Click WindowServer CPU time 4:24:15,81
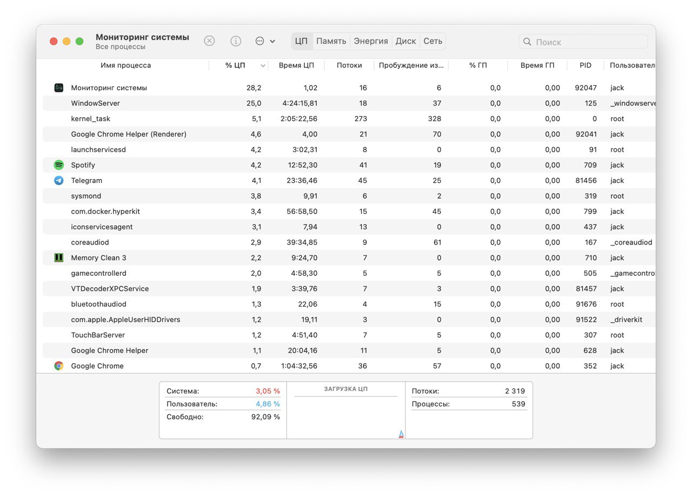 [x=299, y=103]
